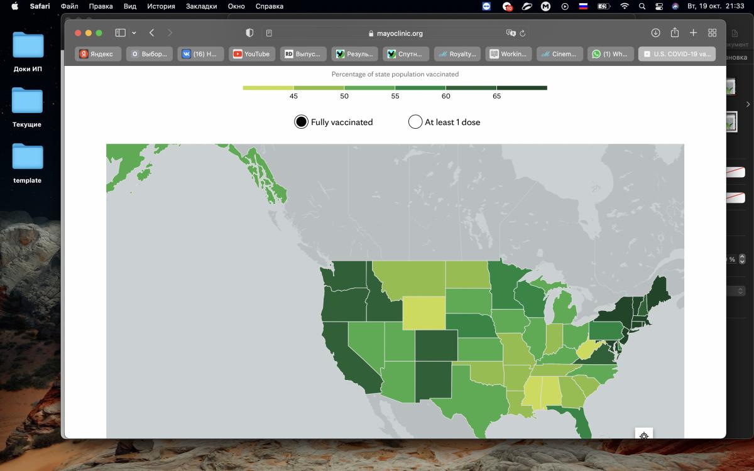Click the map recenter location button
The height and width of the screenshot is (471, 754).
pyautogui.click(x=643, y=435)
